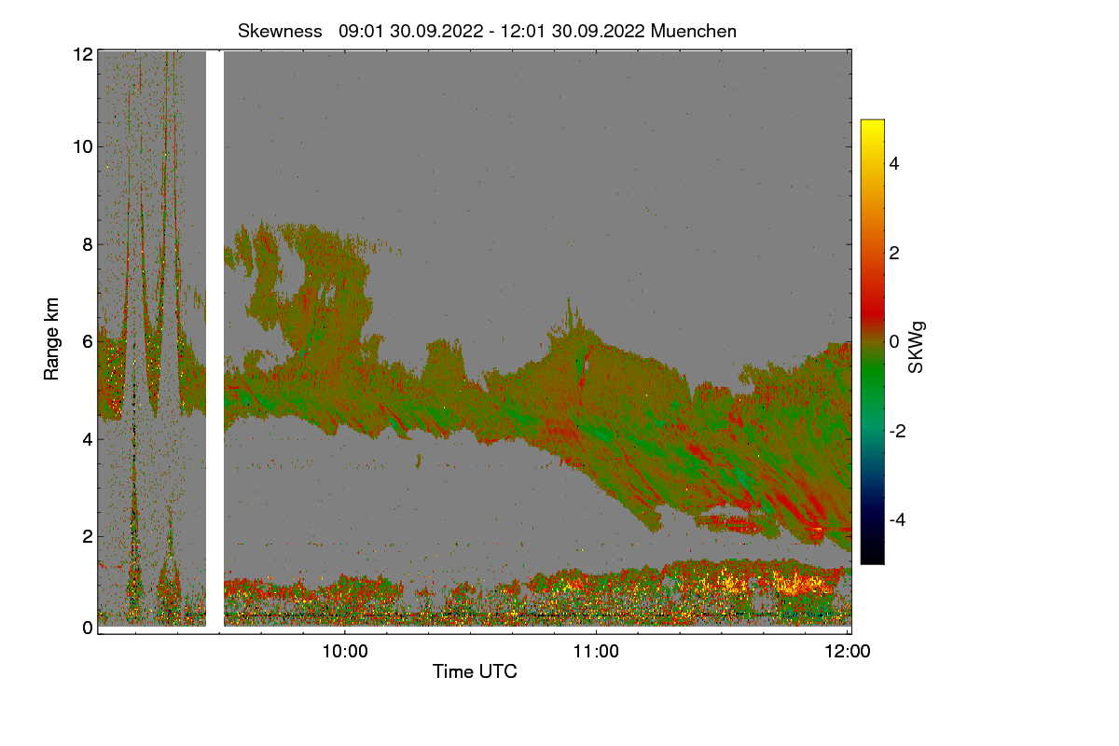Click the 11:00 time tick label
The image size is (1119, 746).
(596, 651)
